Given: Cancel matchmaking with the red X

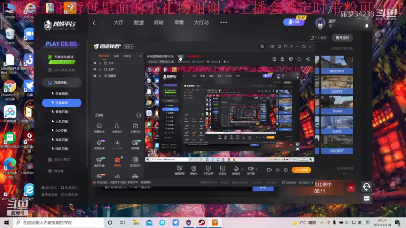Looking at the screenshot, I should pyautogui.click(x=351, y=187).
